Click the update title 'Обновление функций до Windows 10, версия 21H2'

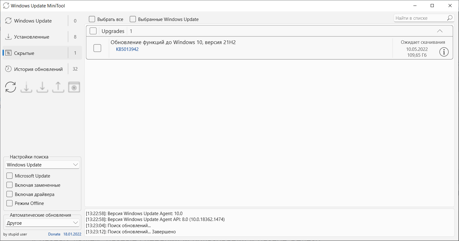tap(173, 43)
